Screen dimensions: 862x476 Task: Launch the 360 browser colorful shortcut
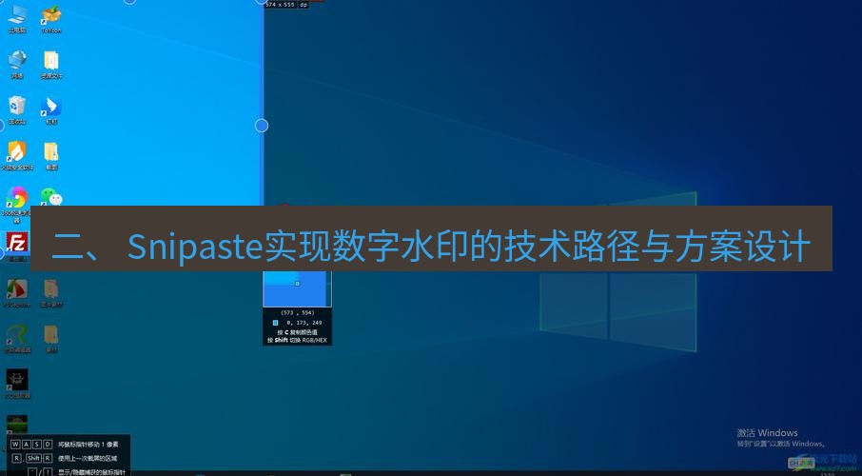(x=17, y=196)
